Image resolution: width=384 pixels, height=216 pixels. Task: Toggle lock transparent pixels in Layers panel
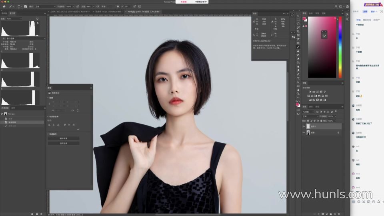pos(308,121)
